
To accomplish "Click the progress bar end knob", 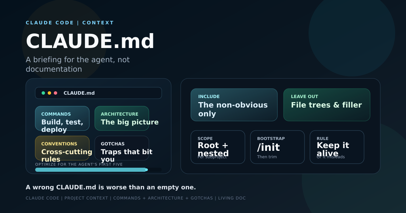I will point(146,170).
